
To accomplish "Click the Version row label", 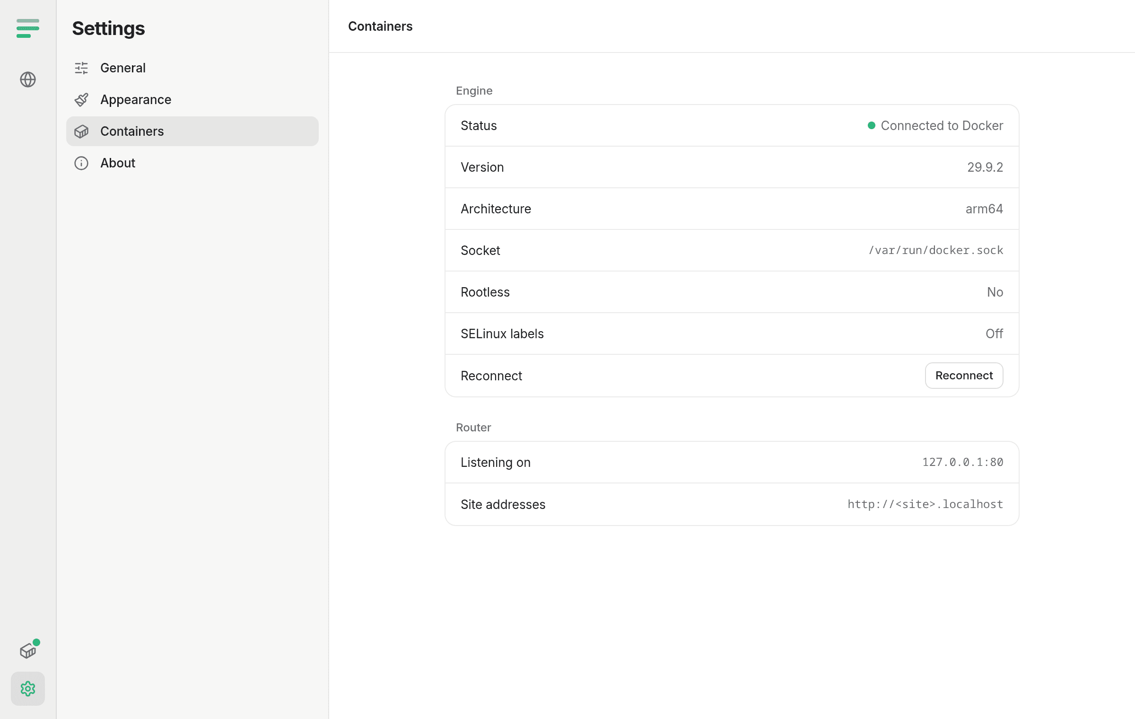I will [482, 167].
